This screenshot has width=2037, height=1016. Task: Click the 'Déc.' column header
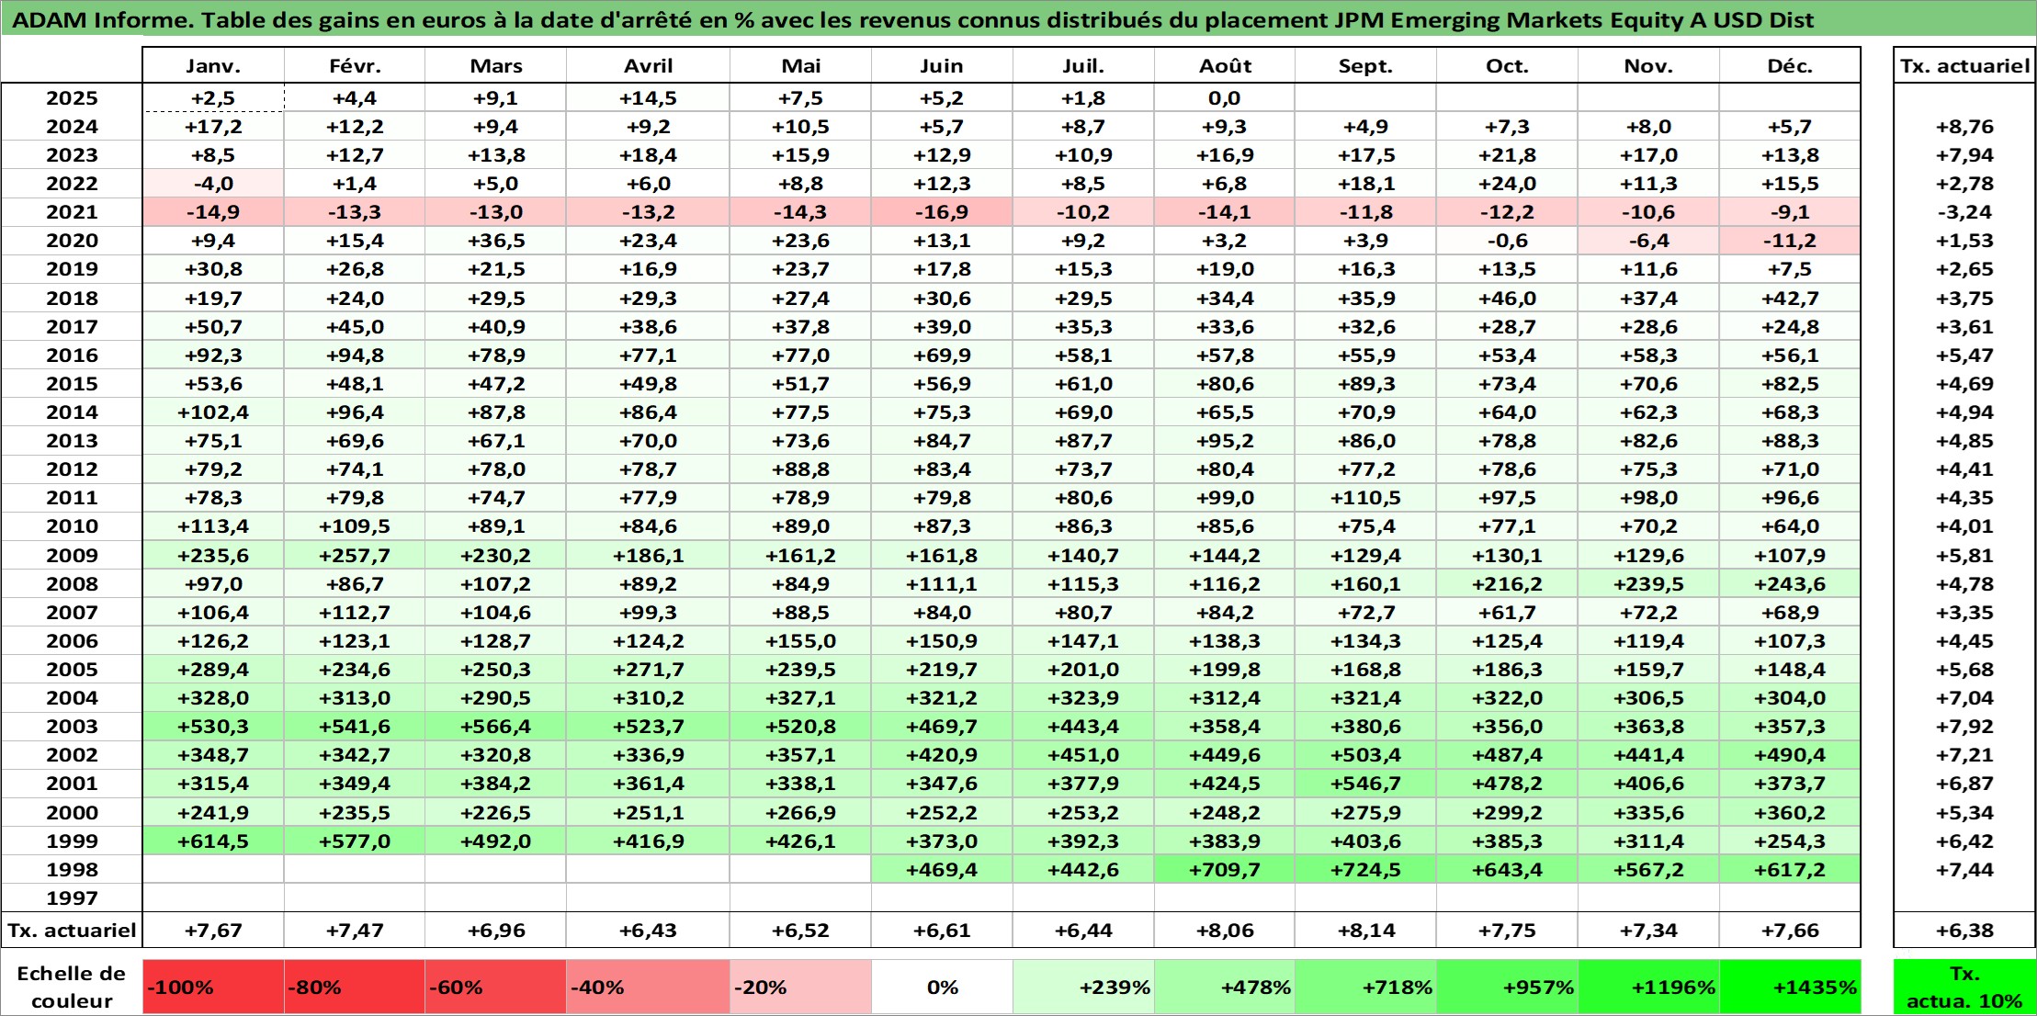tap(1790, 66)
